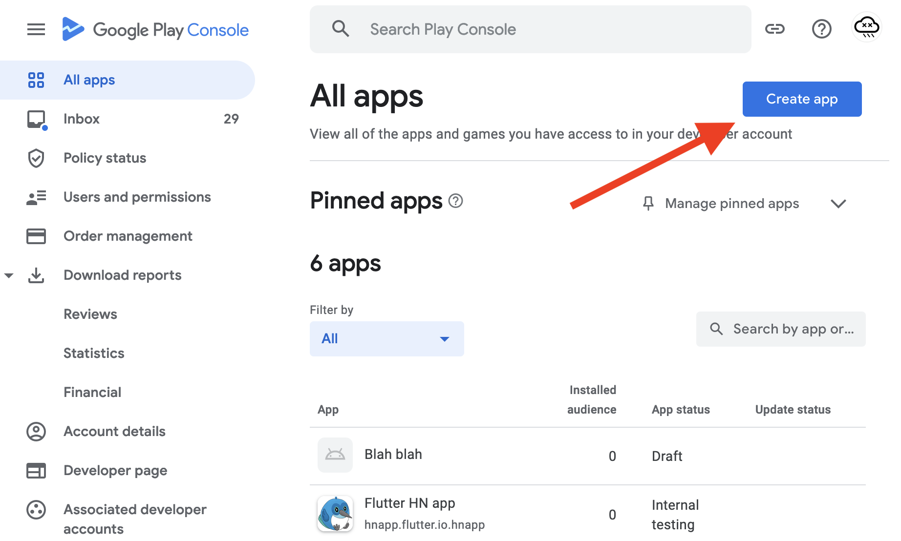The width and height of the screenshot is (901, 541).
Task: Expand the Pinned apps chevron
Action: point(838,204)
